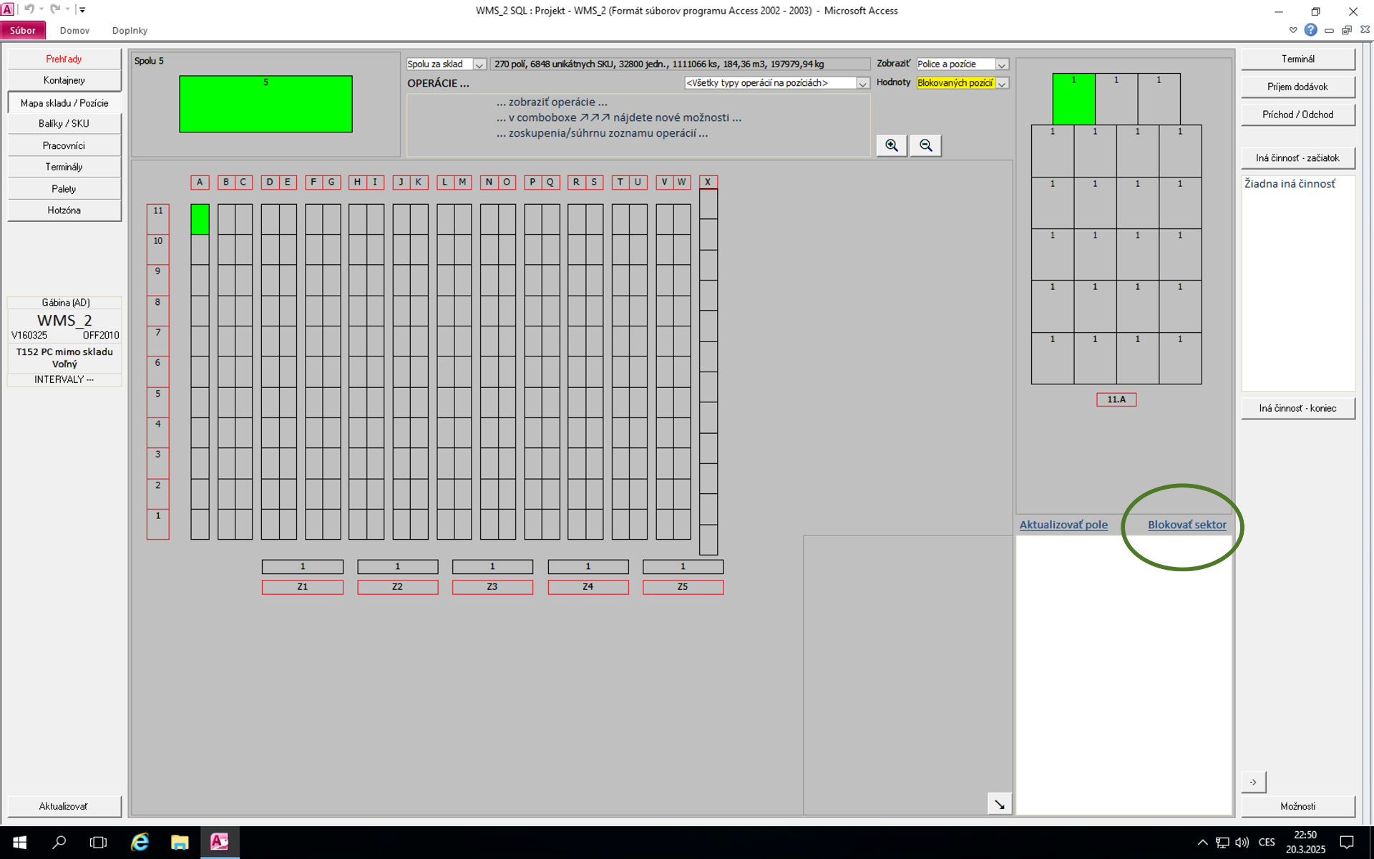Screen dimensions: 1374x859
Task: Click the zoom in magnifier button
Action: pos(892,145)
